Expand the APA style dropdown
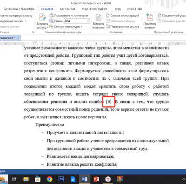Screen dimensions: 186x184 click(x=88, y=21)
